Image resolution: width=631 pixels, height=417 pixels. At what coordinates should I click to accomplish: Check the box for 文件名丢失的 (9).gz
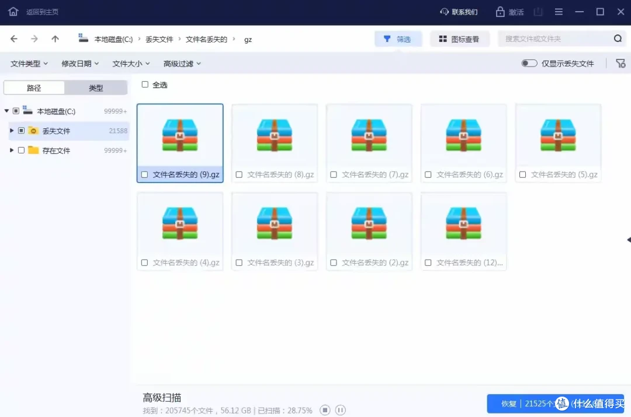pyautogui.click(x=144, y=174)
